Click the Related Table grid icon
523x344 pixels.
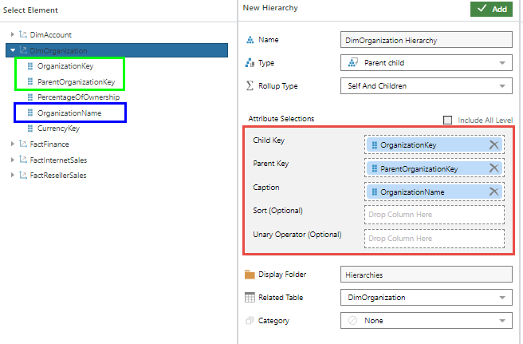(x=250, y=298)
